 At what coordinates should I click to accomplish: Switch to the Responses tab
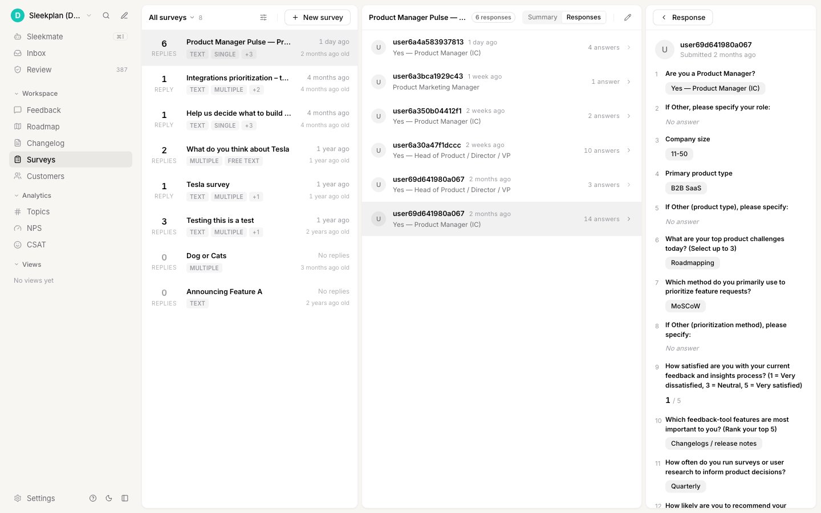(x=583, y=17)
